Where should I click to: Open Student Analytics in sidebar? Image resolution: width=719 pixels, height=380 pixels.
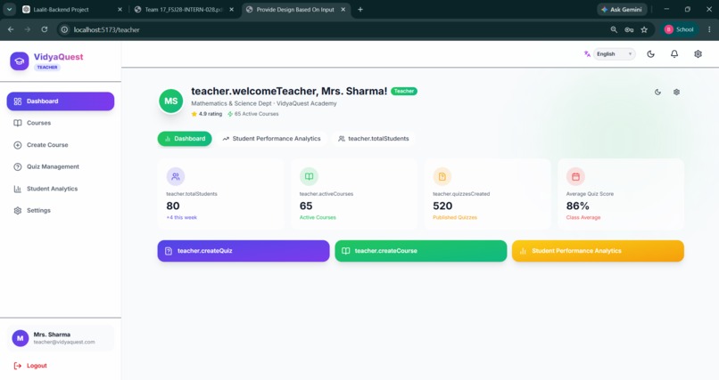[x=60, y=189]
